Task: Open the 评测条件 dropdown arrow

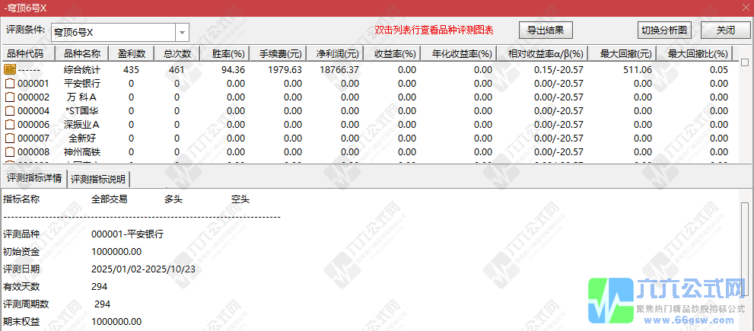Action: click(183, 32)
